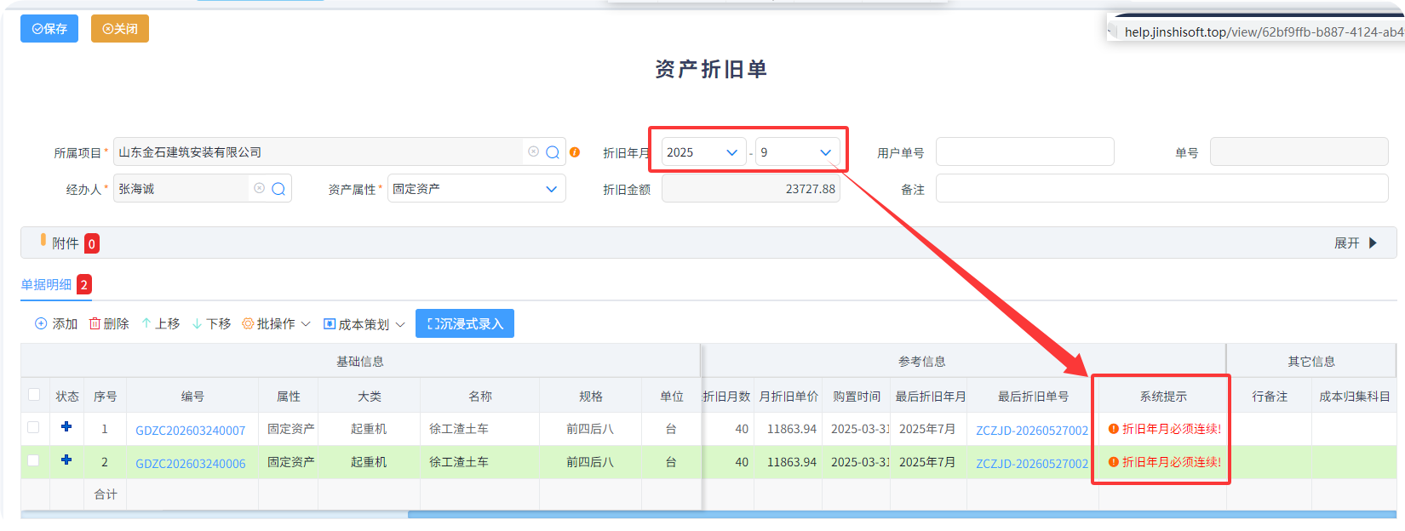Open row 1 ZCZJD-20260527002 link
The height and width of the screenshot is (531, 1405).
(x=1032, y=431)
